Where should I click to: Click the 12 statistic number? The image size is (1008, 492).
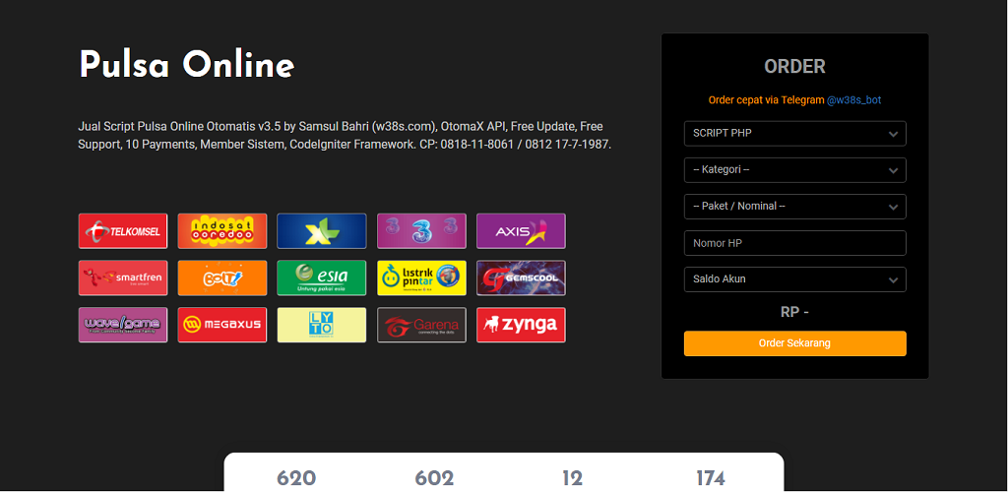pos(572,478)
